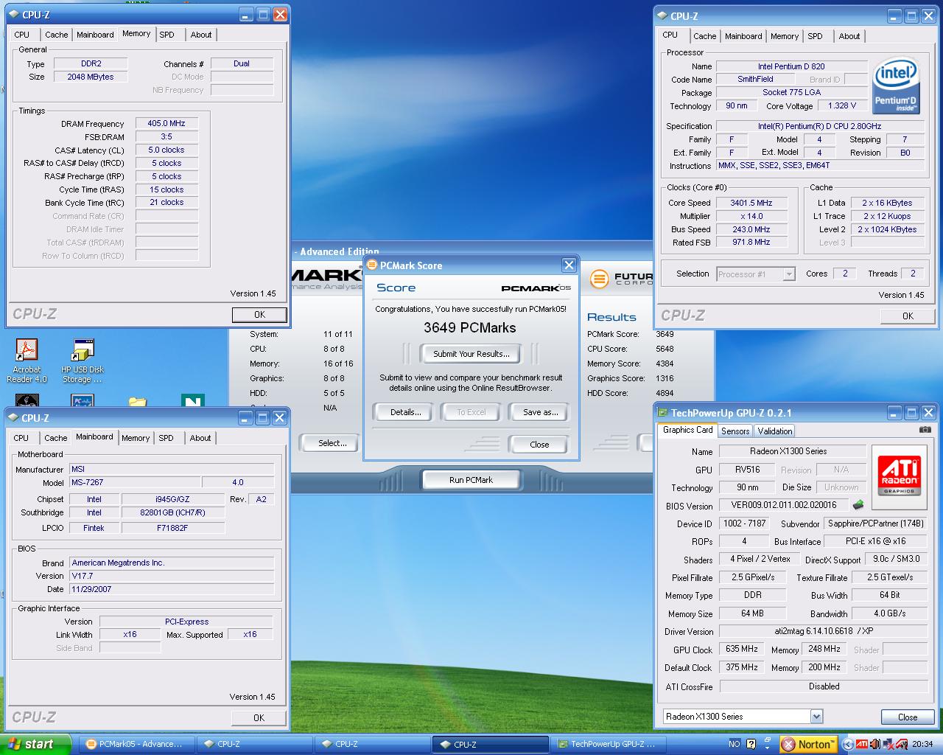Click the GPU-Z BIOS save chip icon
This screenshot has height=755, width=943.
click(x=858, y=505)
